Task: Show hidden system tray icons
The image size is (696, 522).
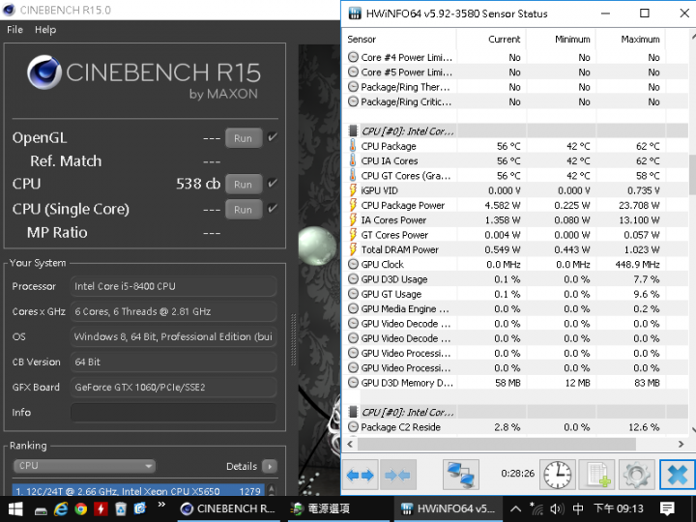Action: 515,508
